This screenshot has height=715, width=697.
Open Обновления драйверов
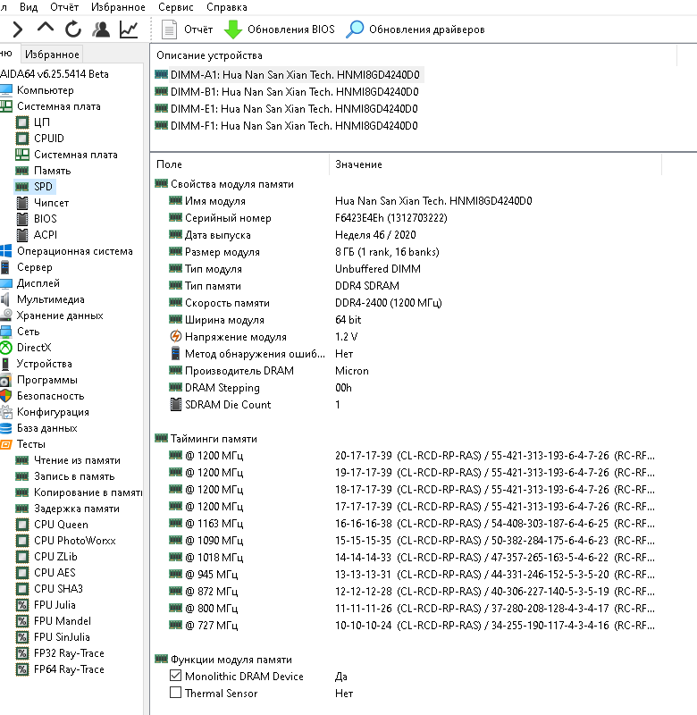(x=415, y=29)
